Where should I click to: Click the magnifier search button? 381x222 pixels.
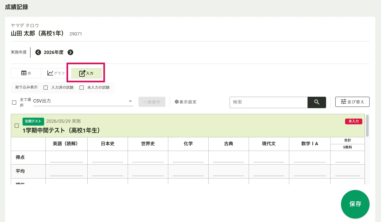(x=317, y=102)
